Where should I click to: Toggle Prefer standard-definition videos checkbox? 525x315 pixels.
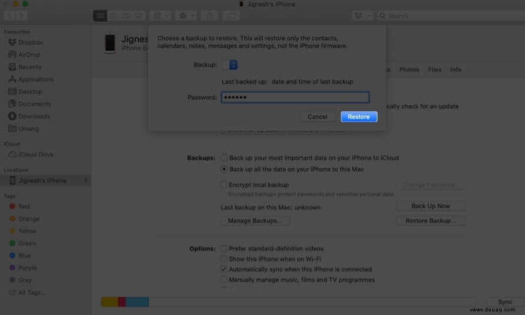(x=223, y=248)
